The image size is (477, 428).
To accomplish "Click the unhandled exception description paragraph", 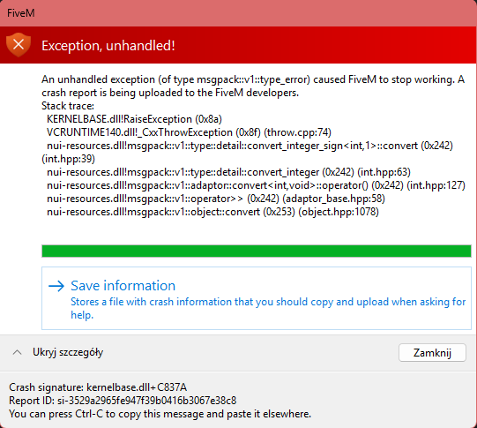I will [253, 86].
